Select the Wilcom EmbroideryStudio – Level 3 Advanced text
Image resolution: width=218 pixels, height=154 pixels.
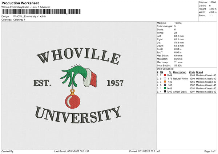(26, 7)
